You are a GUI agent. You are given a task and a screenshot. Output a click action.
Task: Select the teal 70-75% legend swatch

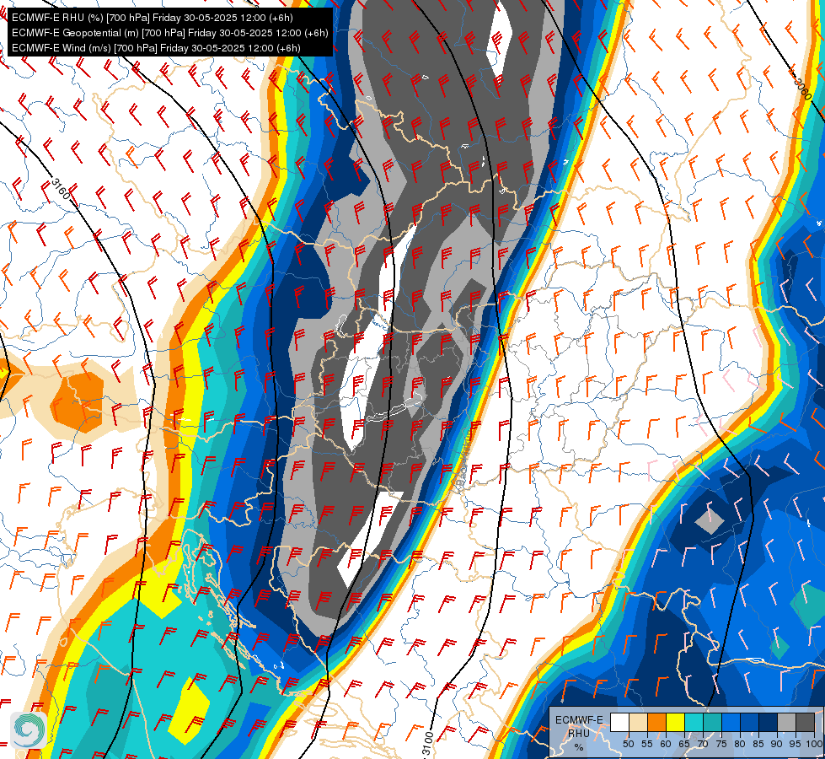point(712,722)
